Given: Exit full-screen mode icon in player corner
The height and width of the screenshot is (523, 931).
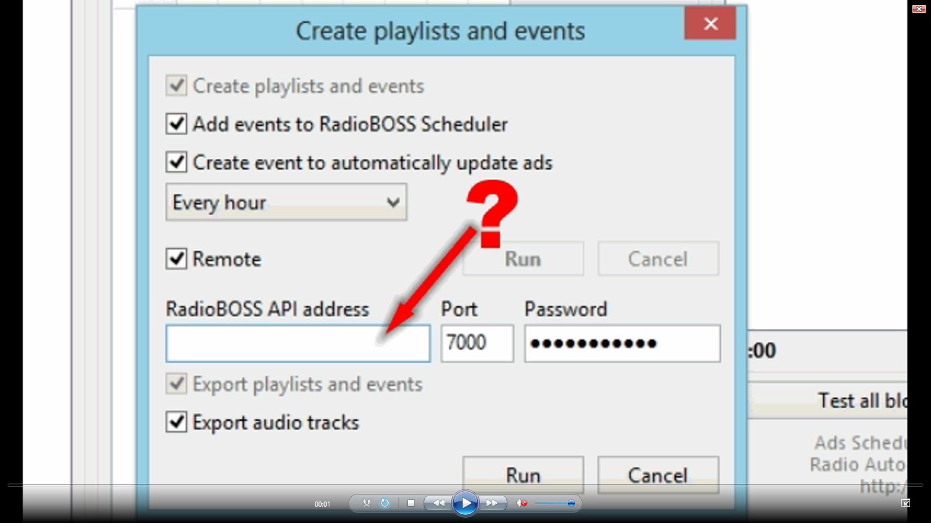Looking at the screenshot, I should (x=905, y=503).
